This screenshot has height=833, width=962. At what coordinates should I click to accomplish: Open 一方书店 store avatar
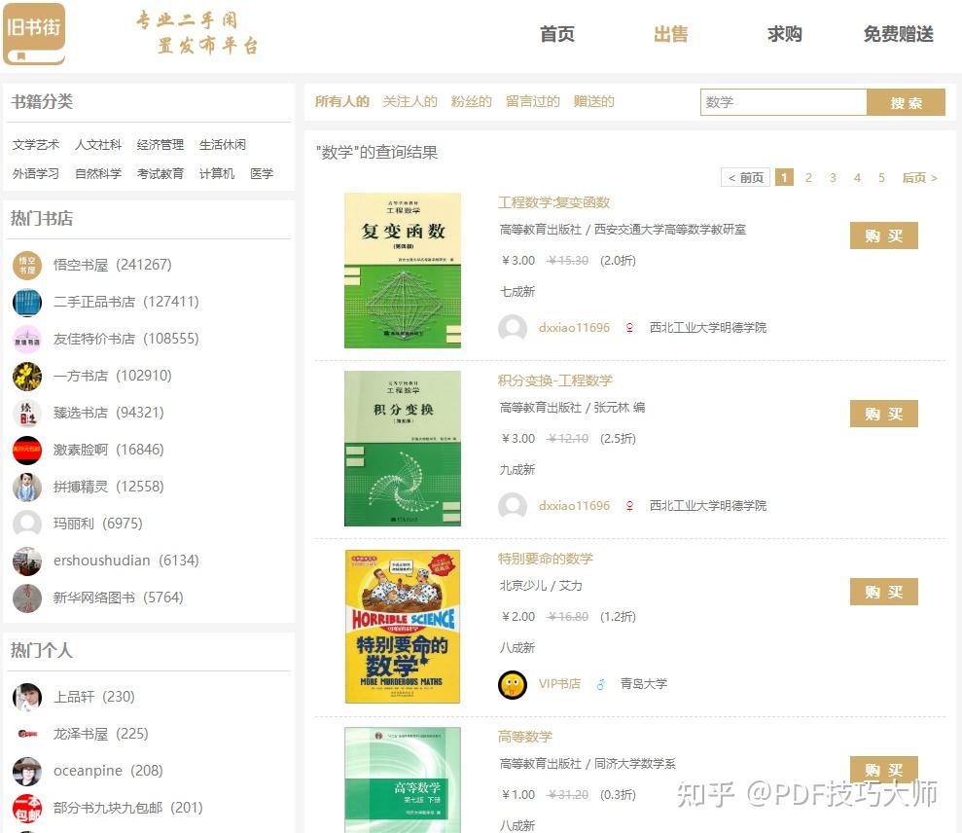[x=27, y=376]
